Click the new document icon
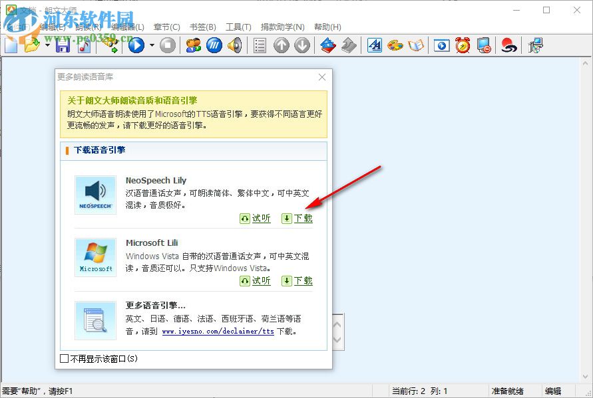 tap(11, 45)
